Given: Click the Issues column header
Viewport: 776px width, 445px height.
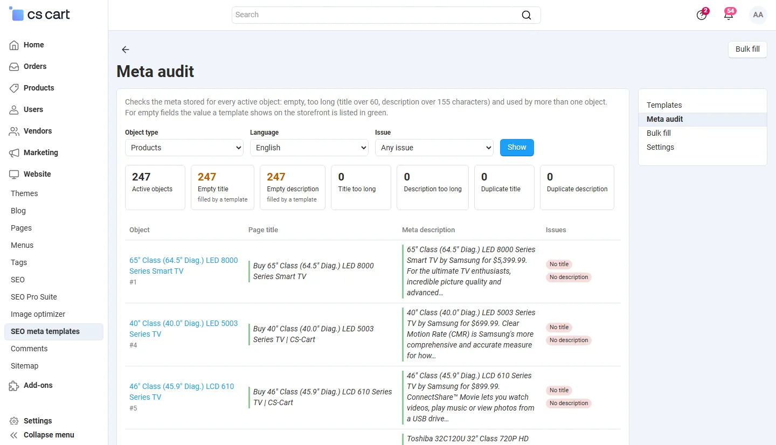Looking at the screenshot, I should pos(556,230).
